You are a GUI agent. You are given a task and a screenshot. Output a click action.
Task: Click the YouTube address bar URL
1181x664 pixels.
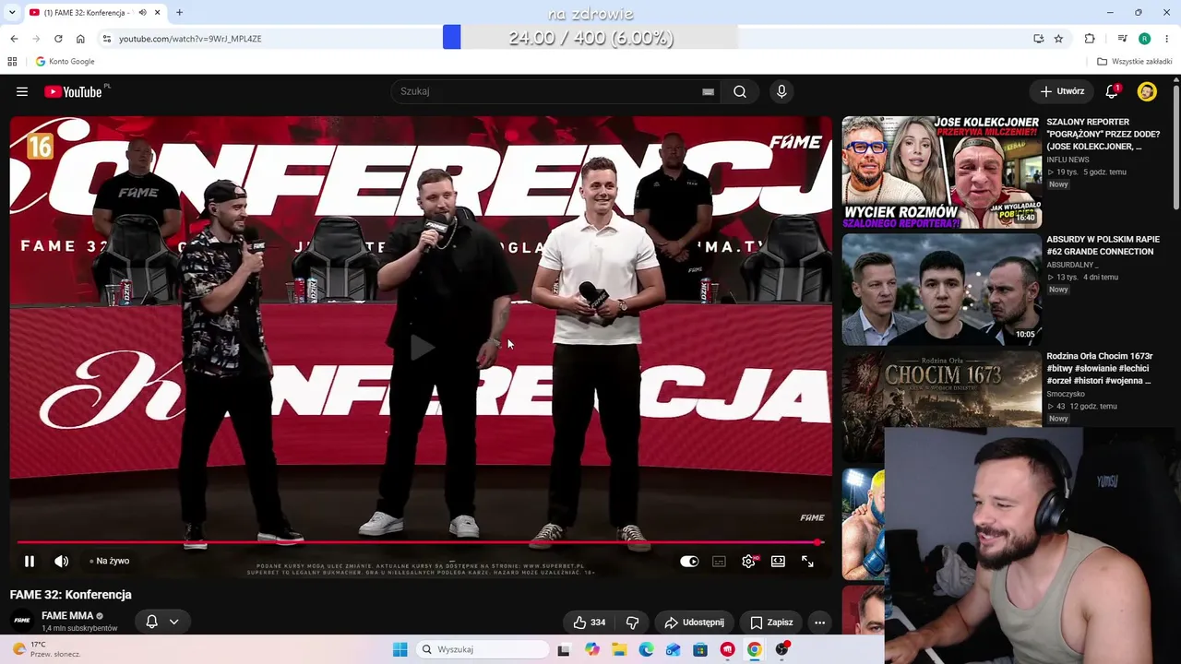coord(190,39)
